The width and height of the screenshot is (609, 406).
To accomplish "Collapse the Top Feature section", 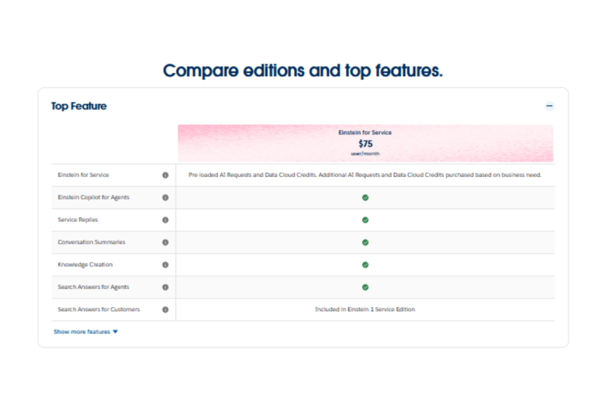I will 549,106.
